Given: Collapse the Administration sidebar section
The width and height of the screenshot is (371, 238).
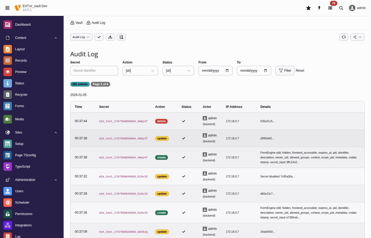Looking at the screenshot, I should point(55,180).
